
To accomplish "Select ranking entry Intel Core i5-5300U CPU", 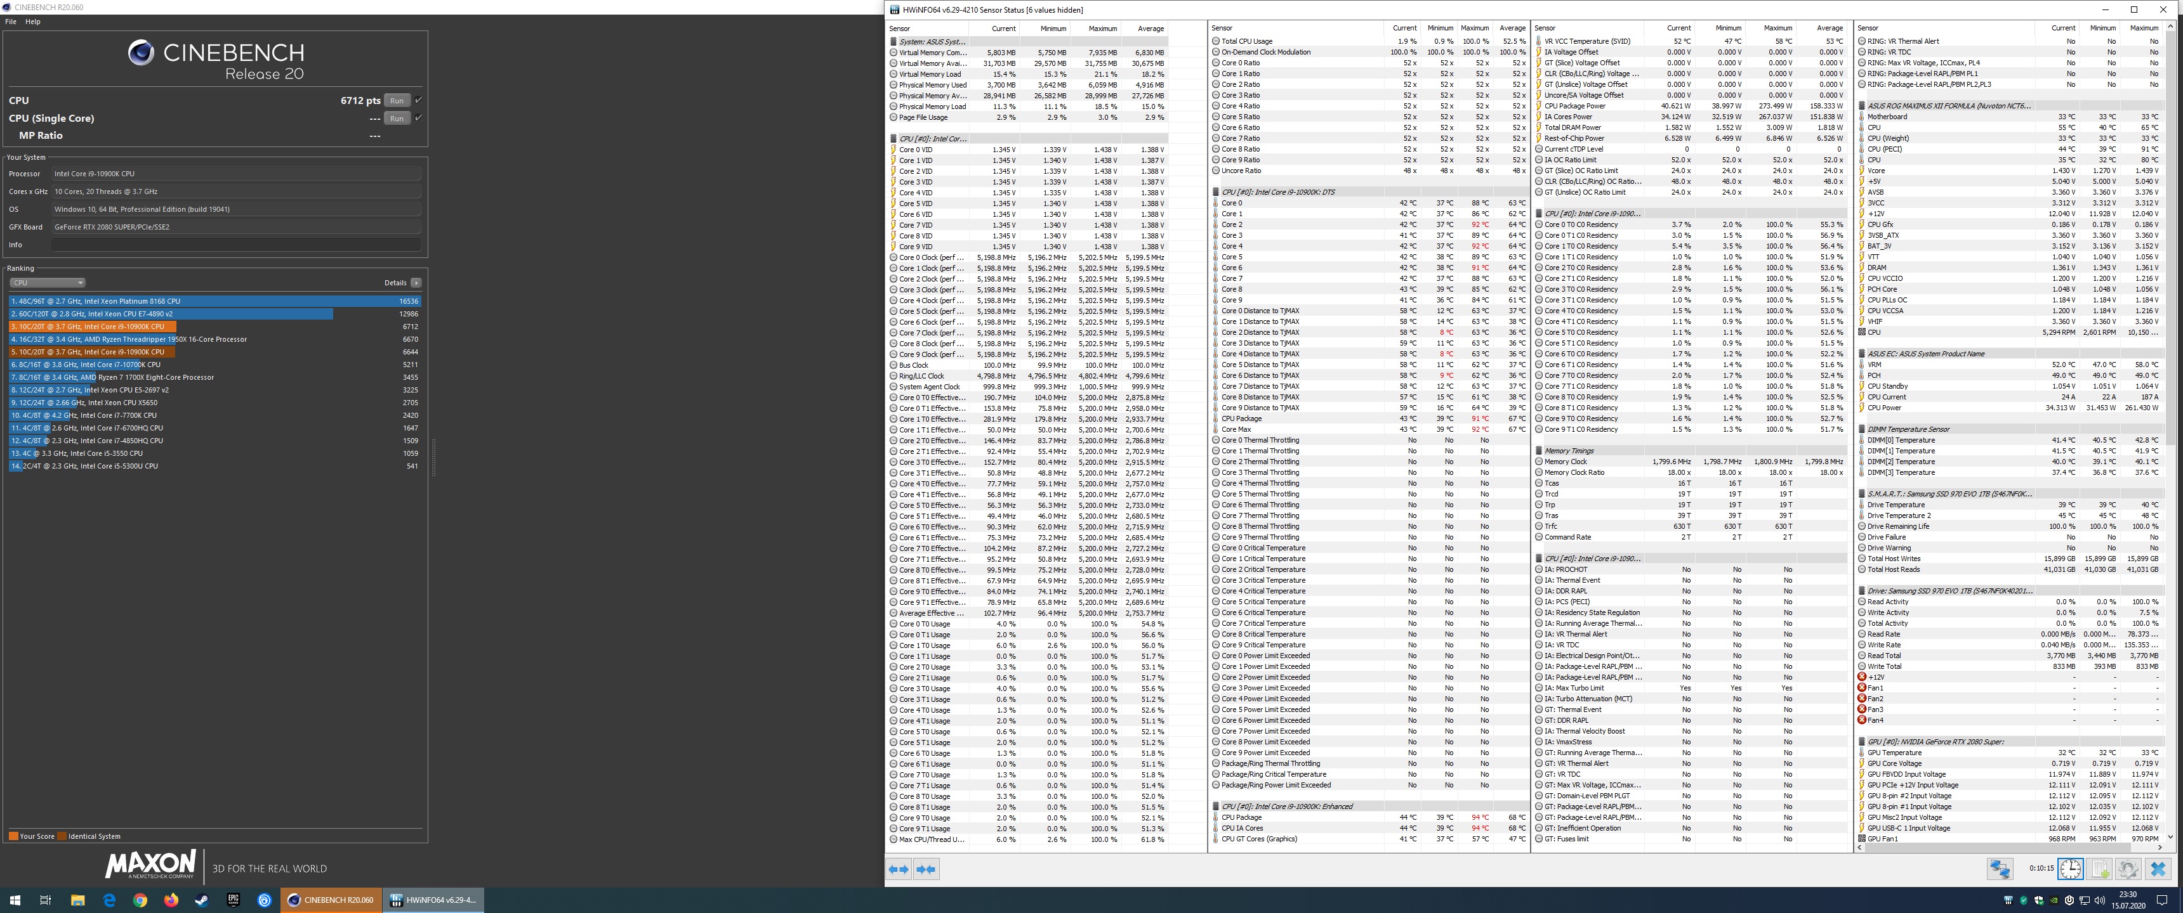I will tap(215, 466).
